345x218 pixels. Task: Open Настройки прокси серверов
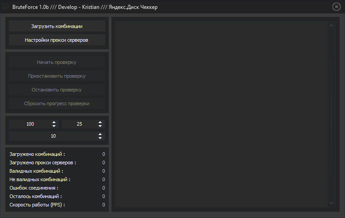tap(57, 40)
